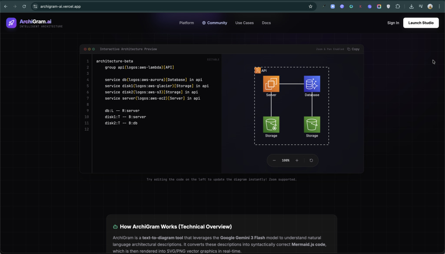Screen dimensions: 445x254
Task: Click code line 'disk1:T -- B:server'
Action: click(x=126, y=117)
